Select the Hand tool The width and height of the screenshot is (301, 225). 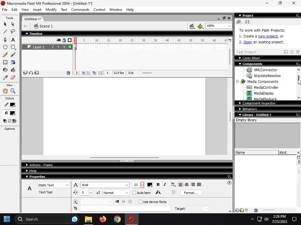click(x=5, y=91)
